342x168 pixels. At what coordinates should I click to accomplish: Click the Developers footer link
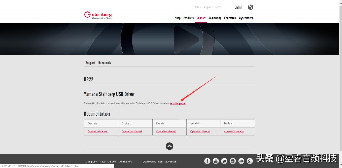[x=149, y=162]
